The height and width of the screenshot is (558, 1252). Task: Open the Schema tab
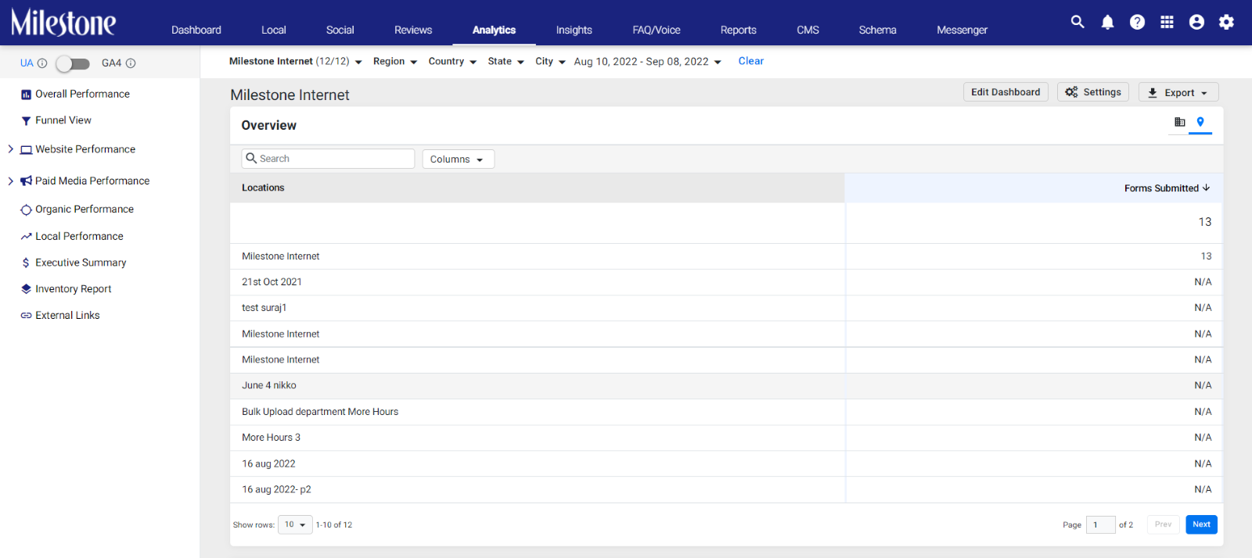(878, 30)
